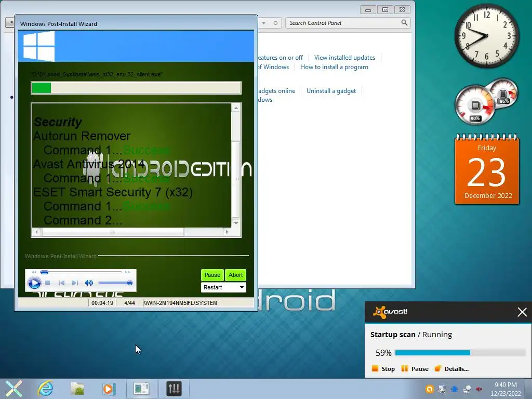Viewport: 532px width, 399px height.
Task: Stop the avast startup scan
Action: [383, 369]
